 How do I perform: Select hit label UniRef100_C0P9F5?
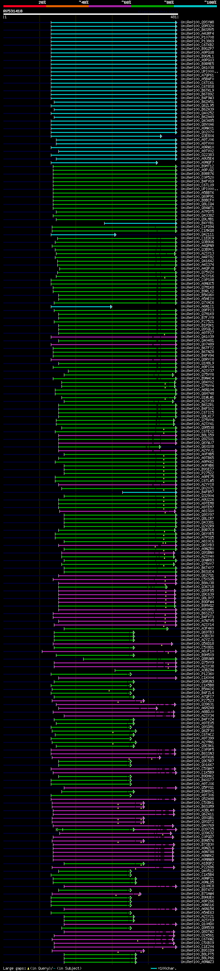(197, 750)
